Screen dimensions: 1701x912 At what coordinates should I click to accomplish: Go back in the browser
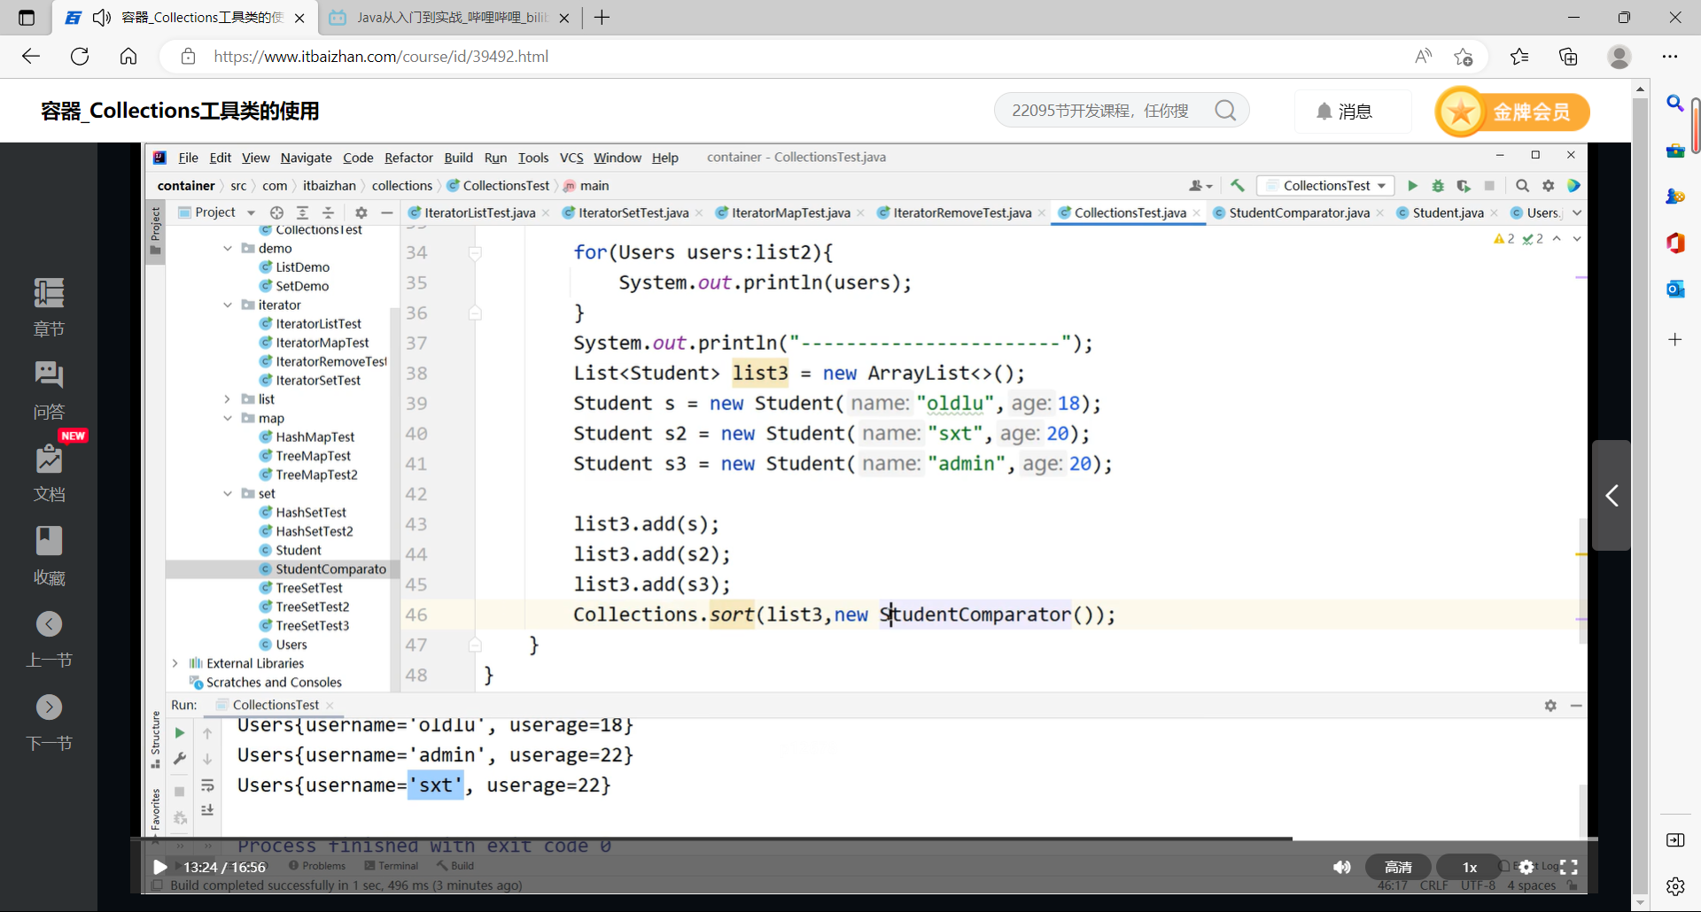click(31, 57)
